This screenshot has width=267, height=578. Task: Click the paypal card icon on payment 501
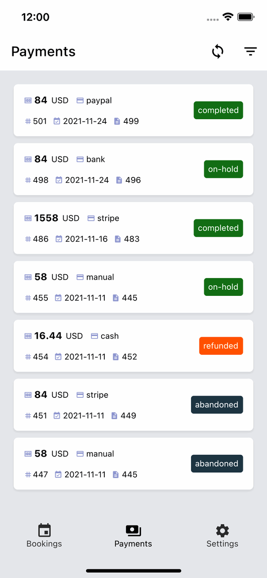point(80,100)
